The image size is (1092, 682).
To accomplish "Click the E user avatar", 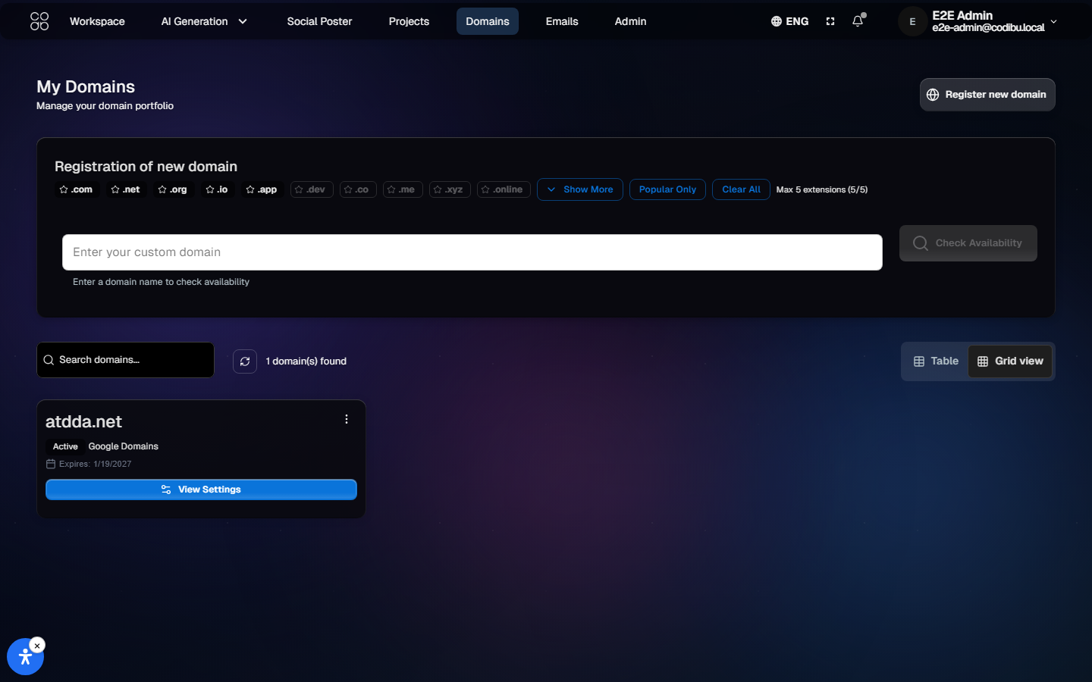I will (x=912, y=22).
